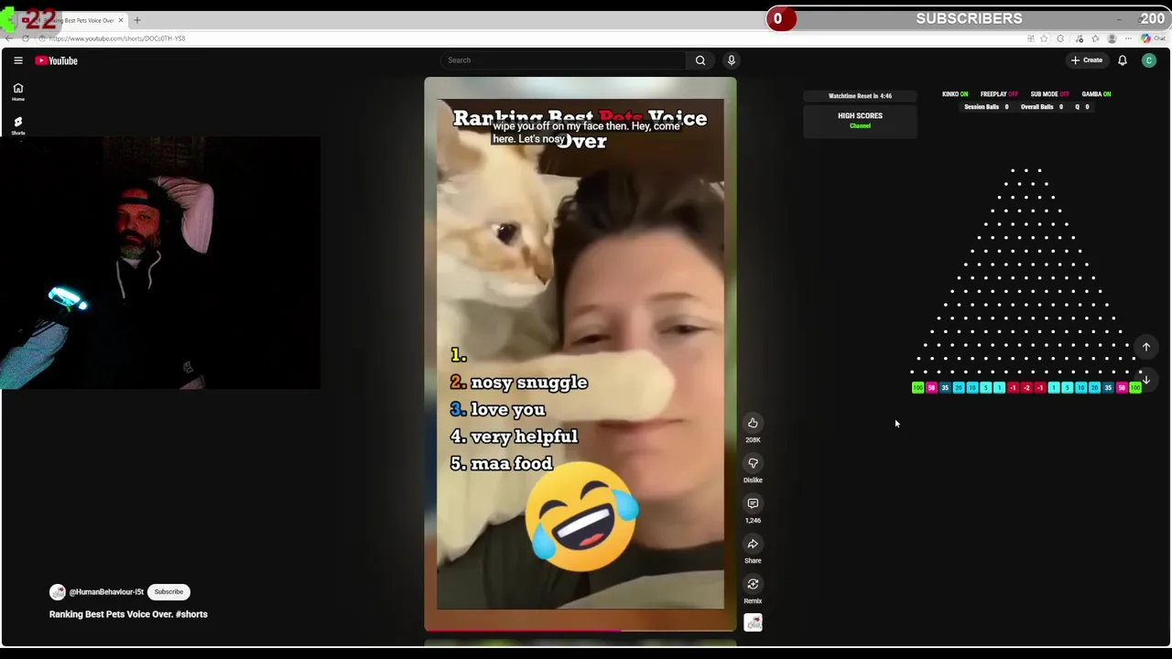This screenshot has width=1172, height=659.
Task: Open Shorts in the left sidebar
Action: [17, 125]
